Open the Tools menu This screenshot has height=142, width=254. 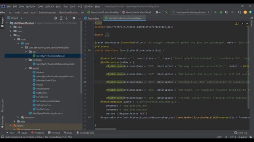pyautogui.click(x=73, y=6)
